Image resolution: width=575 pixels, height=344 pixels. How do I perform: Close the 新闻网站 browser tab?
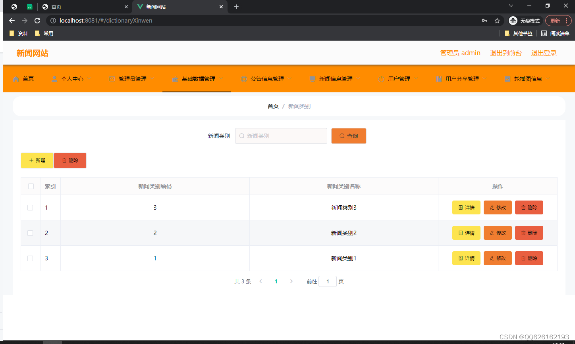click(221, 7)
